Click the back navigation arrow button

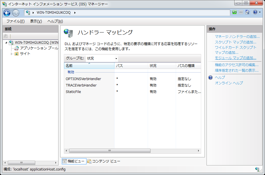(x=7, y=13)
